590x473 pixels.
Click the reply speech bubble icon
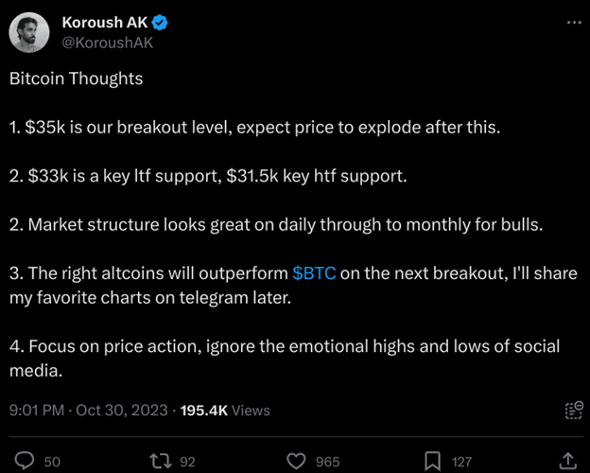[25, 461]
